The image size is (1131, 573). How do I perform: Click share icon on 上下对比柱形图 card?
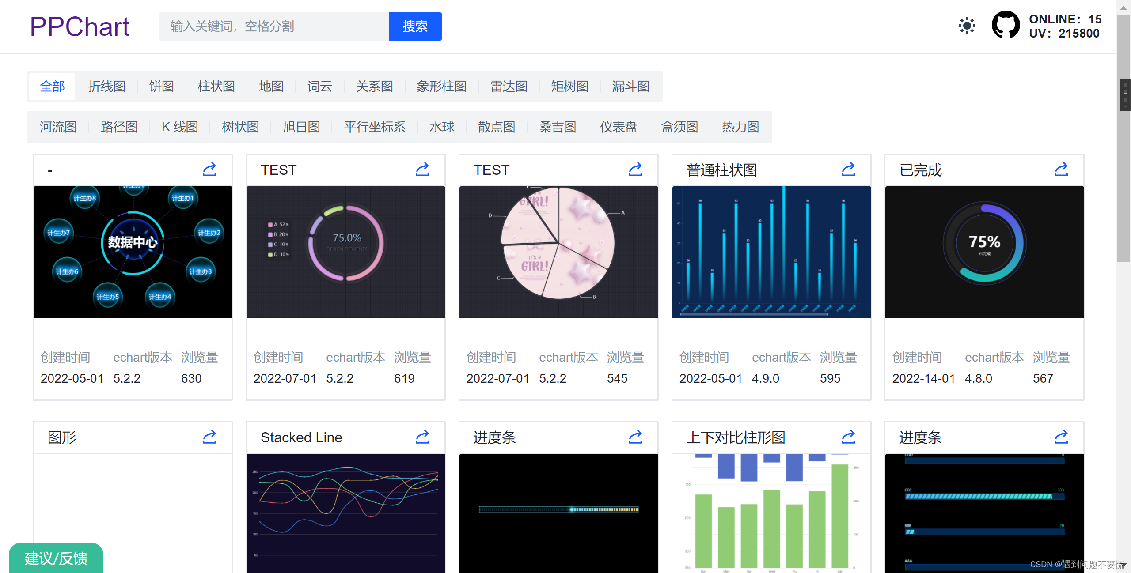coord(848,437)
